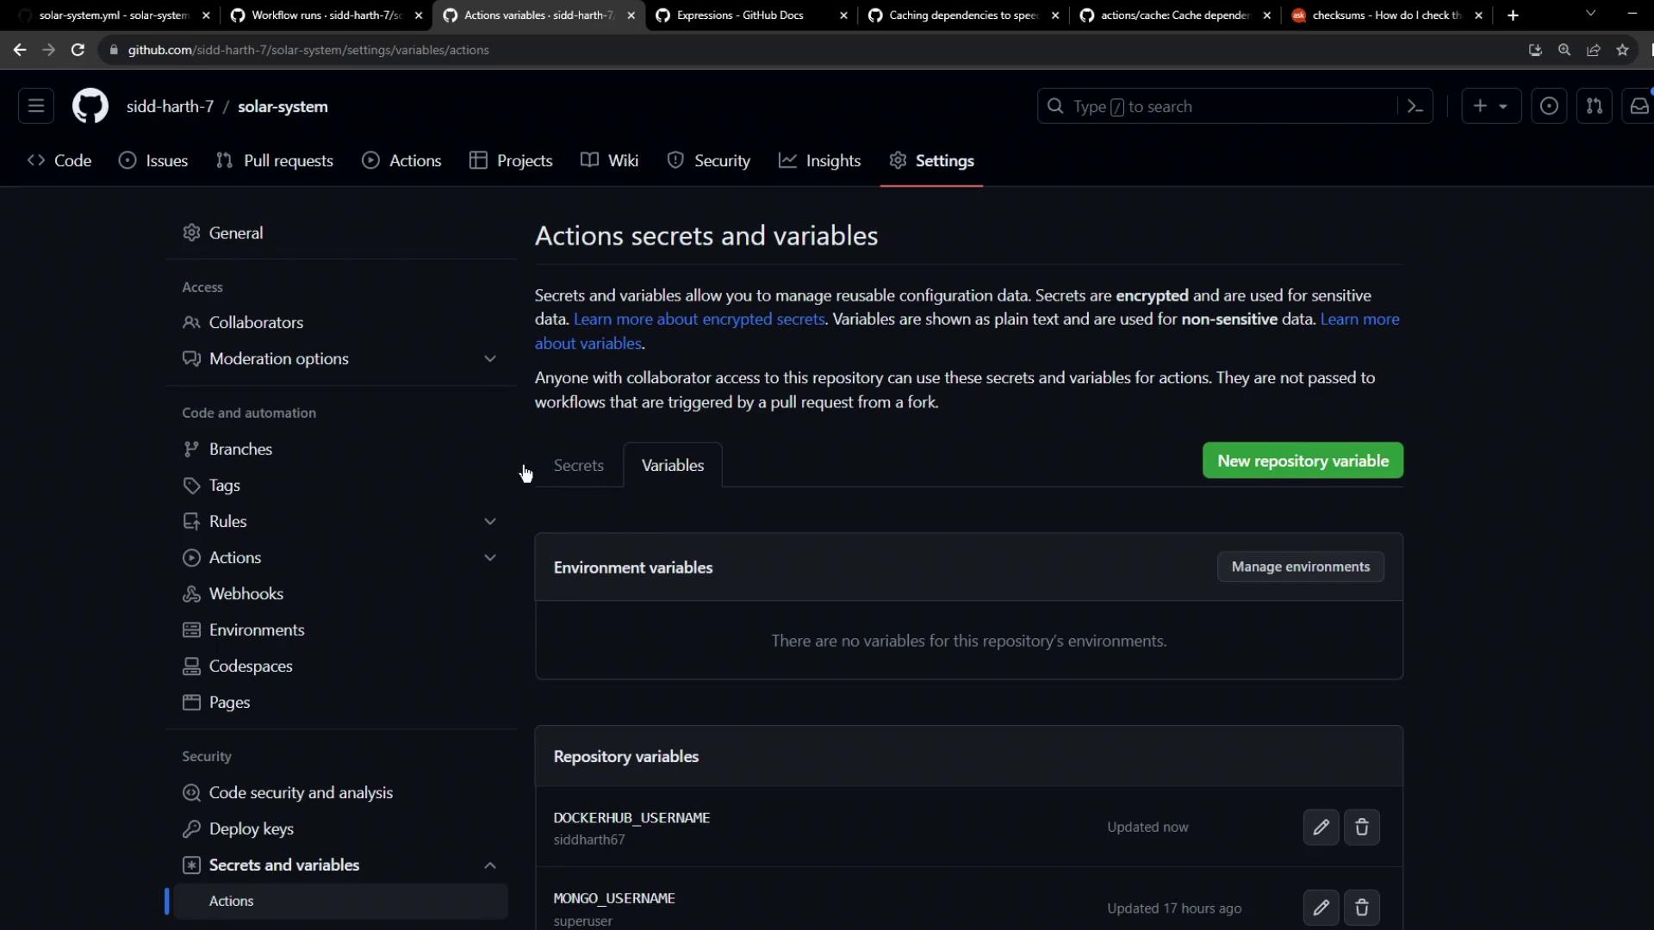
Task: Open issues icon in top header
Action: 1548,107
